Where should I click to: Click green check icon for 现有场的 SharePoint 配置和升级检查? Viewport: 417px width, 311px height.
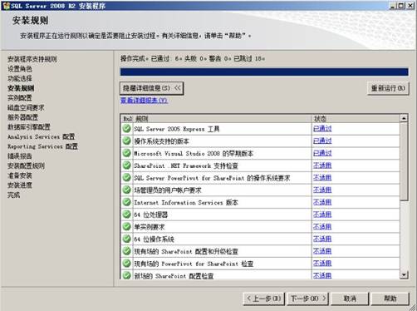(127, 251)
